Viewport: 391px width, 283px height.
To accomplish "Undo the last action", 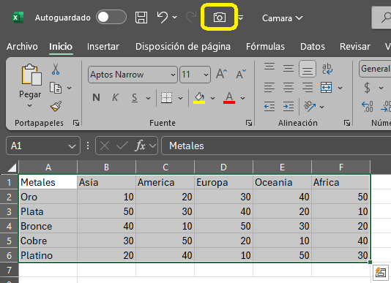I will point(163,18).
